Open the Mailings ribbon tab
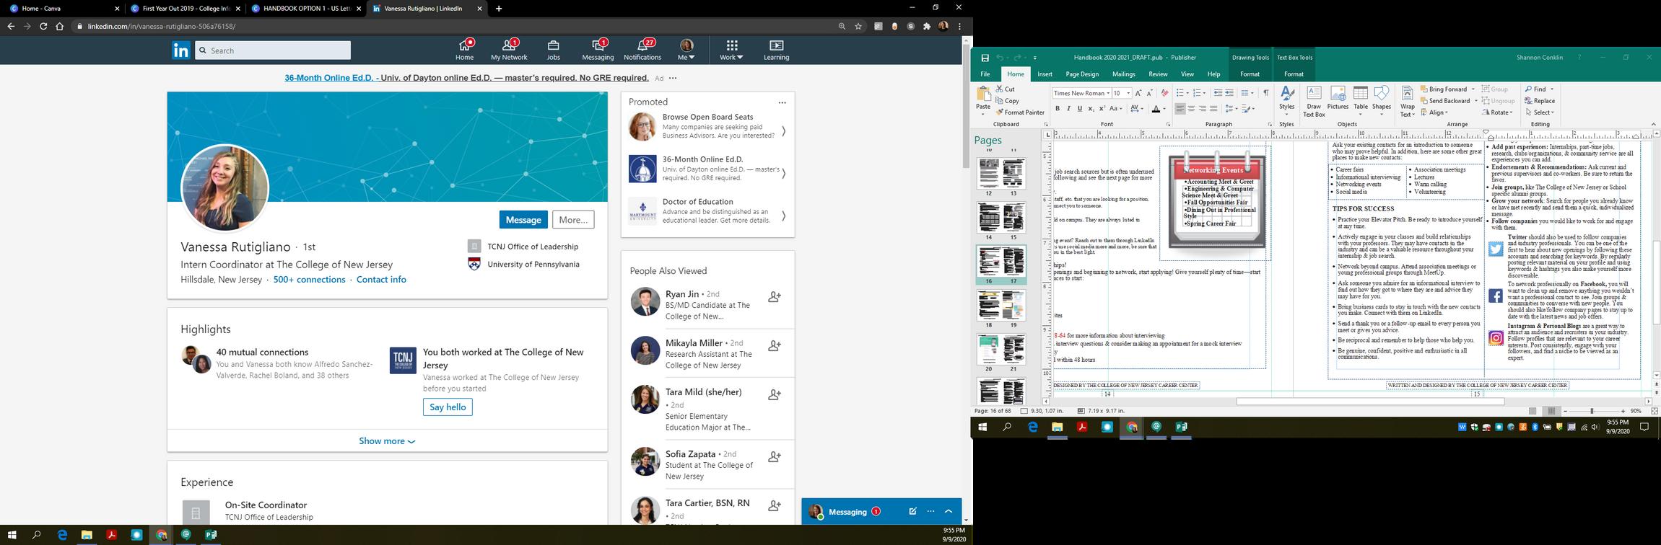1661x545 pixels. click(x=1123, y=74)
